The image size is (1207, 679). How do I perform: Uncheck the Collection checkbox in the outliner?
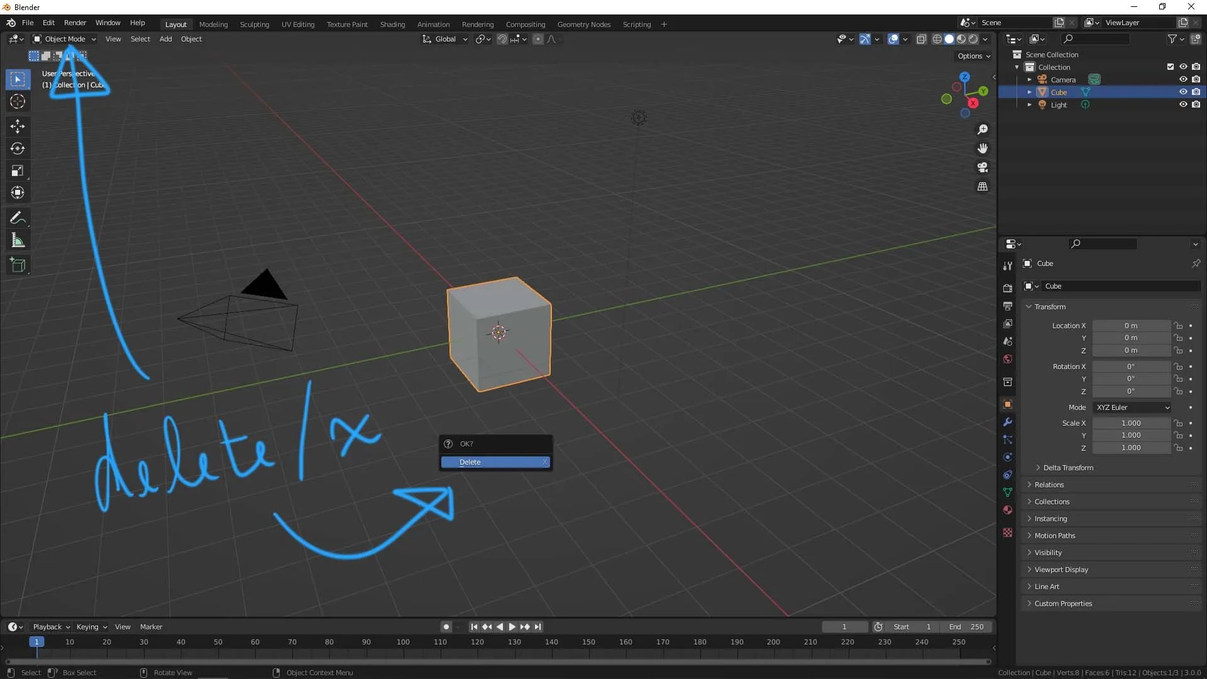point(1171,66)
